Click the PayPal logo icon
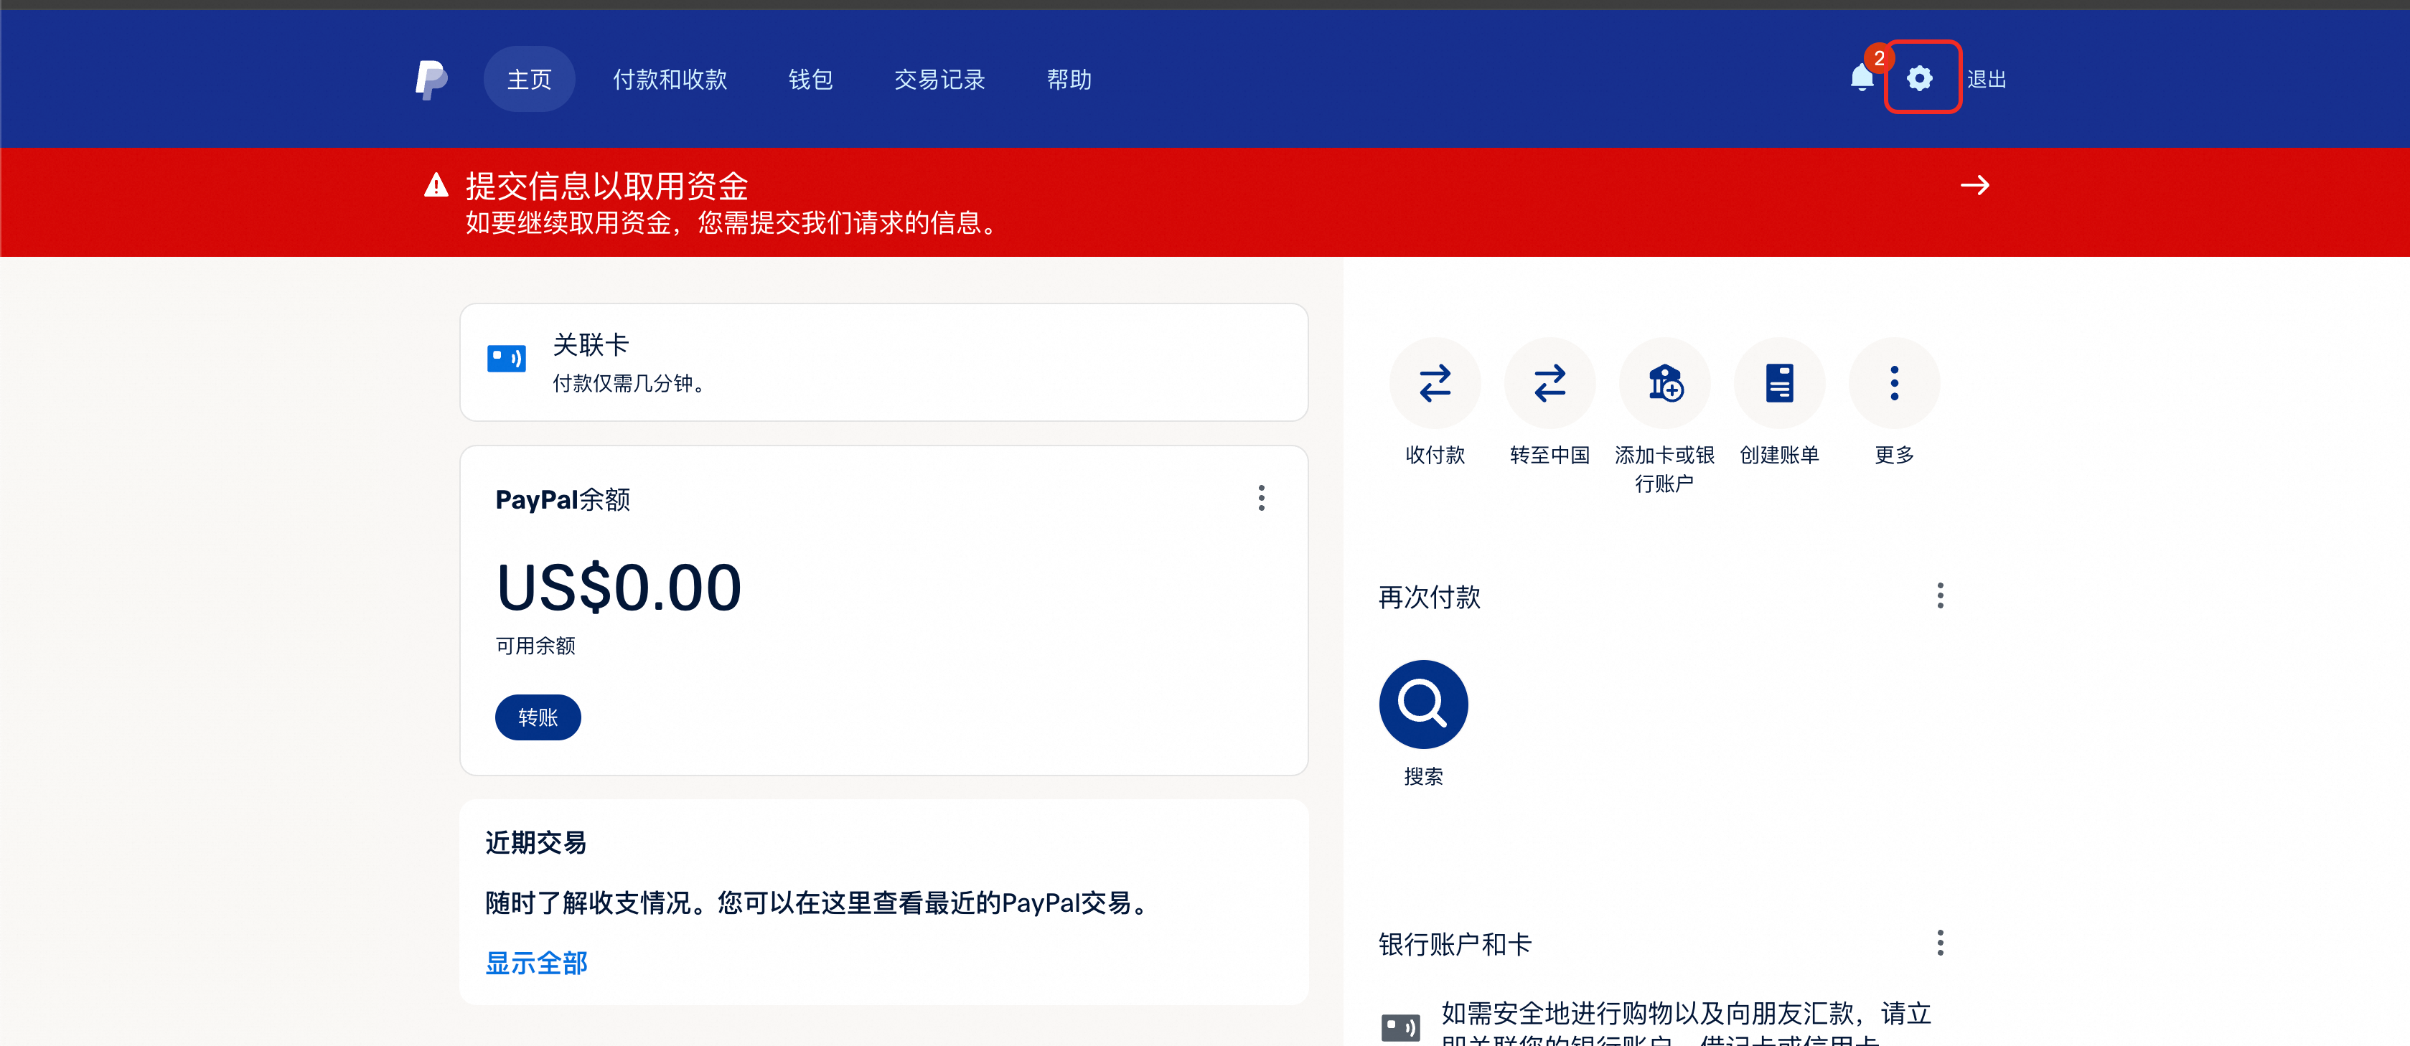2410x1046 pixels. (431, 80)
